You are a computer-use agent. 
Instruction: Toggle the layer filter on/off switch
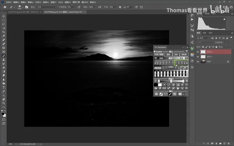(x=231, y=38)
